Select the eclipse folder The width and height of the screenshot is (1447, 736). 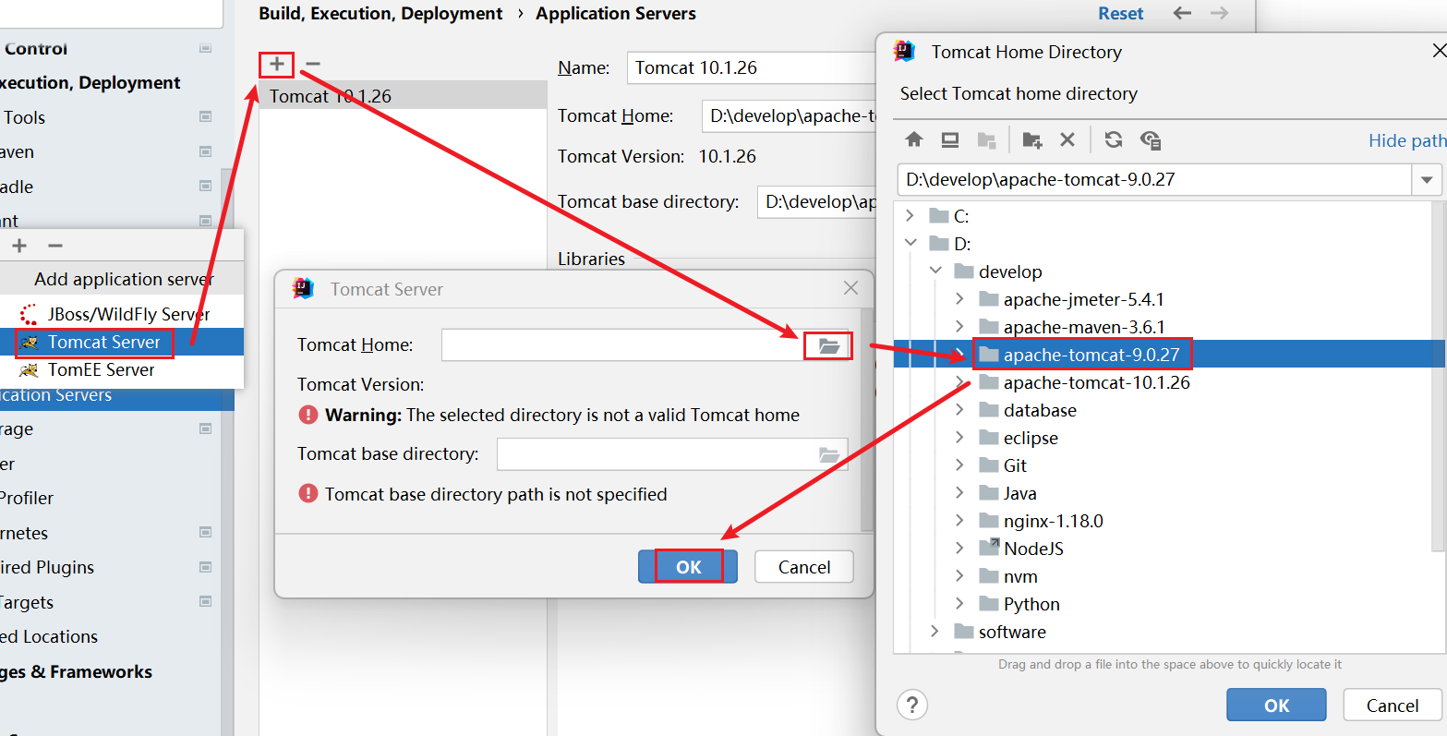pyautogui.click(x=1031, y=438)
